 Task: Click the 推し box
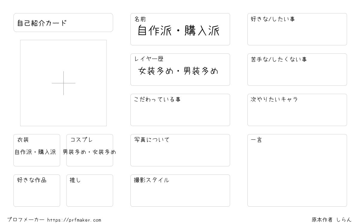click(90, 191)
